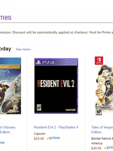Click the See more chevron arrow

tap(32, 50)
